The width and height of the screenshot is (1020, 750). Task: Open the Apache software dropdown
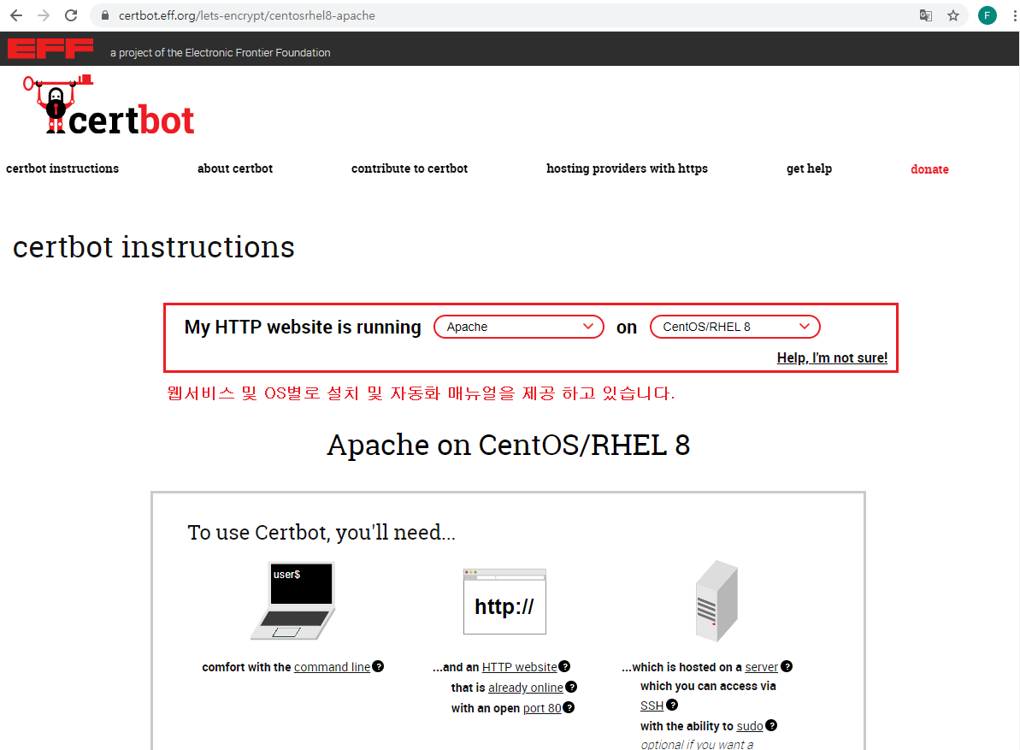point(519,327)
